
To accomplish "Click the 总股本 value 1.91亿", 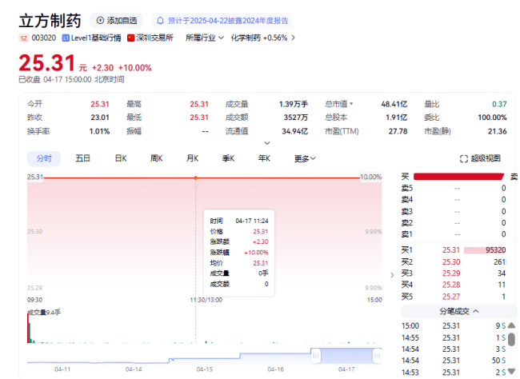I will [x=396, y=118].
